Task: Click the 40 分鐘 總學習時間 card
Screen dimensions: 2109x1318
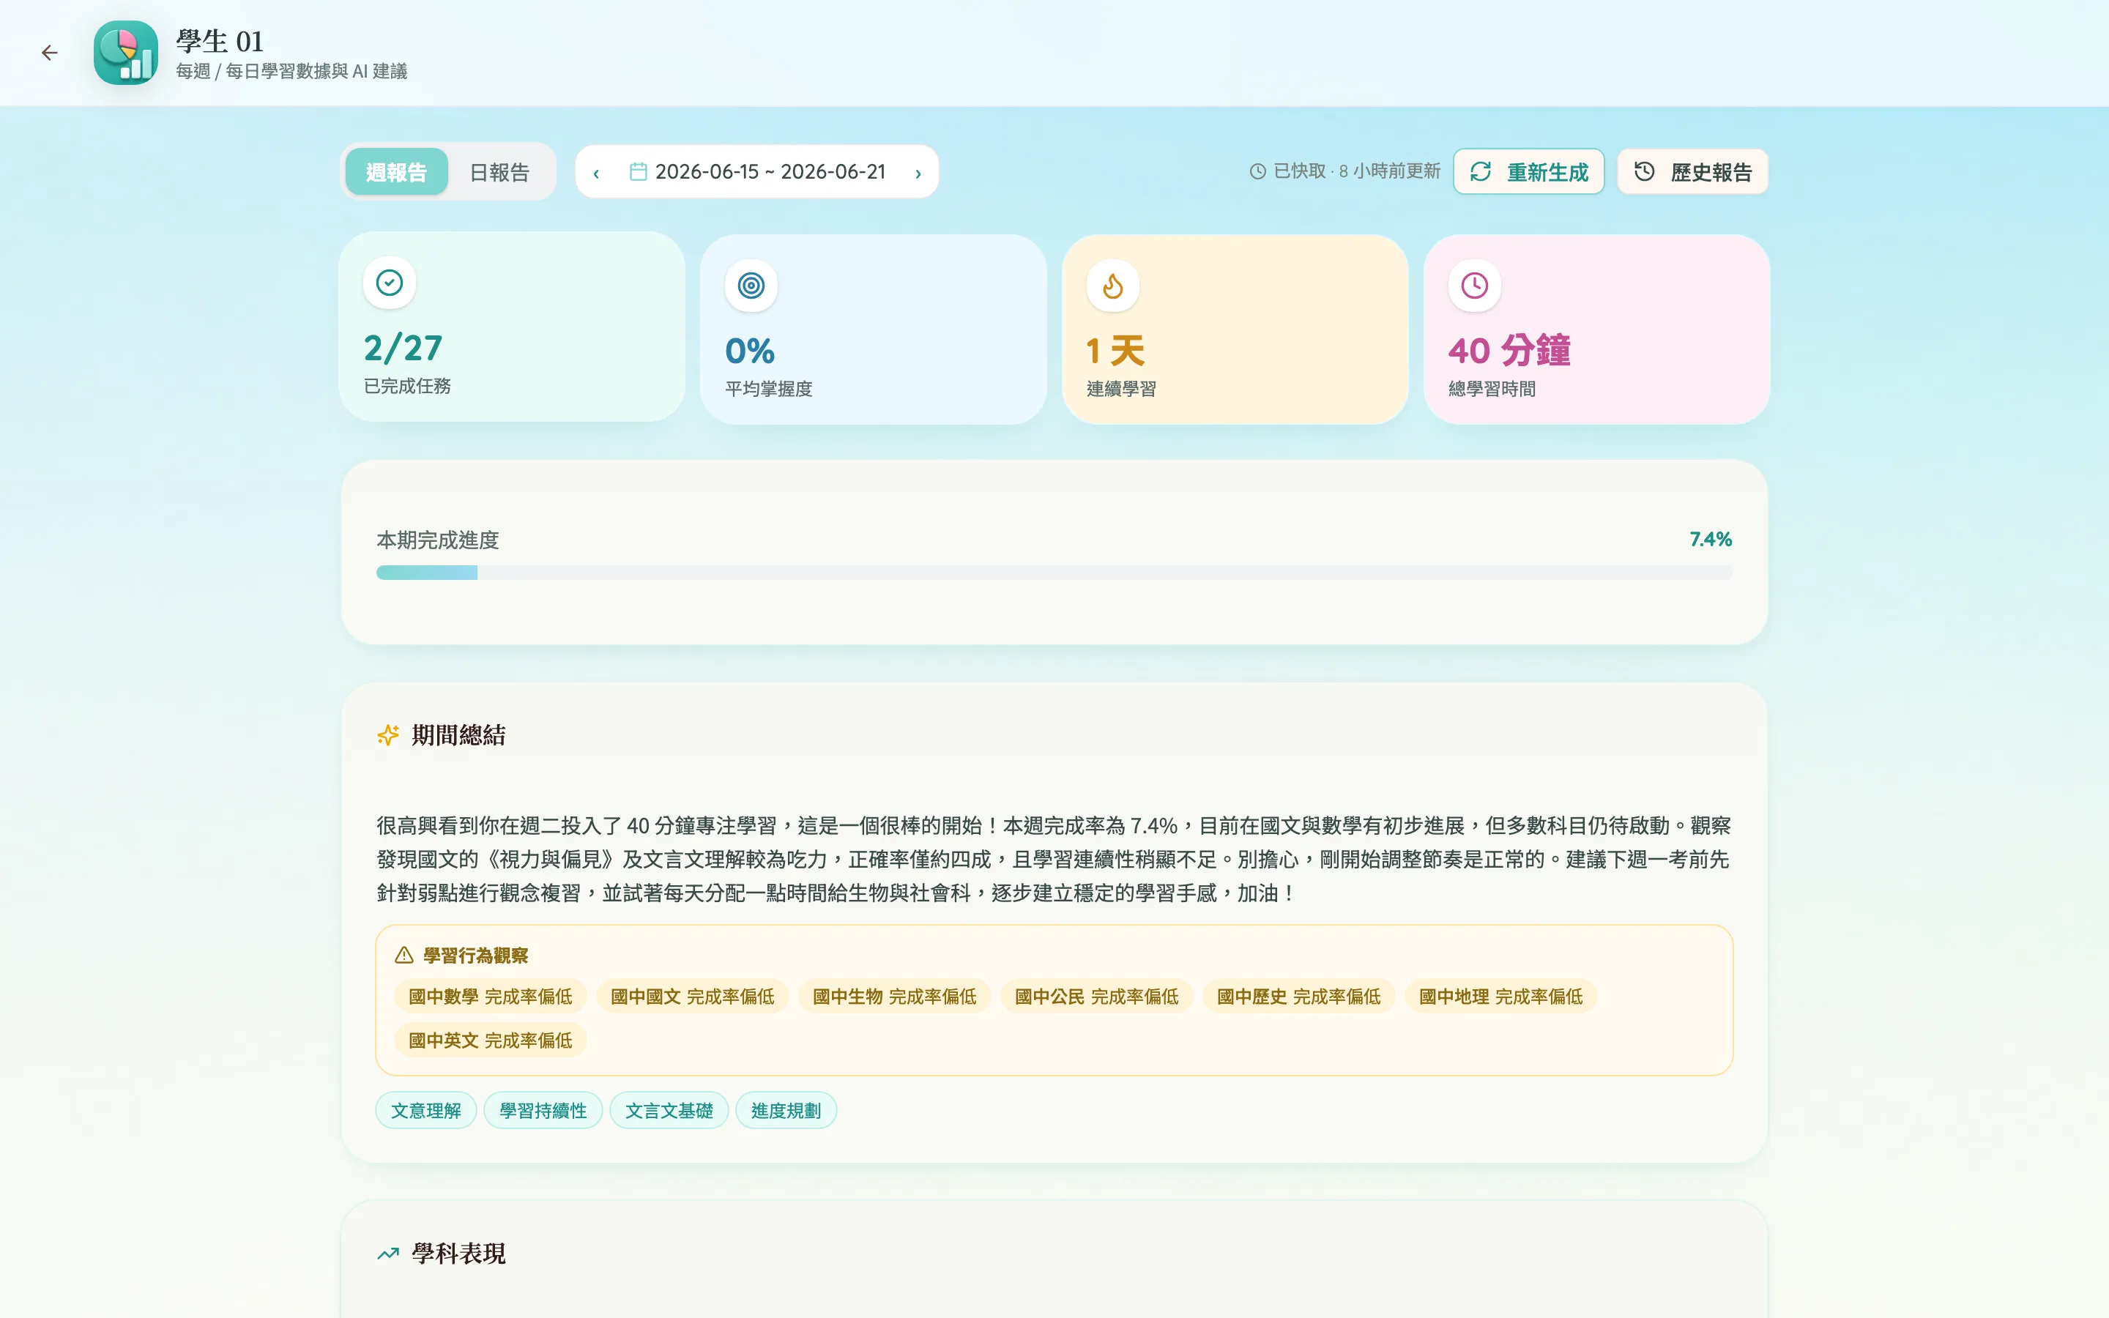Action: click(x=1596, y=329)
